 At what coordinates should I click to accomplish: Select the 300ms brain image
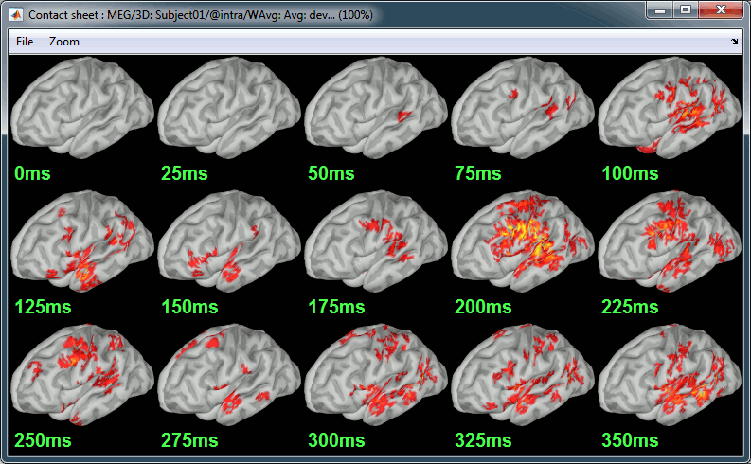[x=375, y=377]
